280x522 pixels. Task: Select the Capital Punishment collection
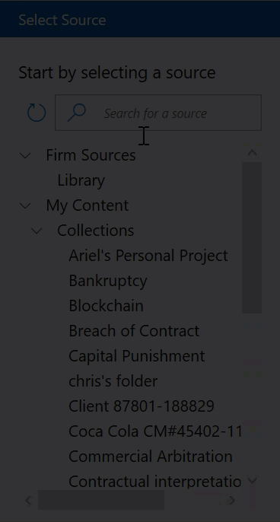coord(136,356)
